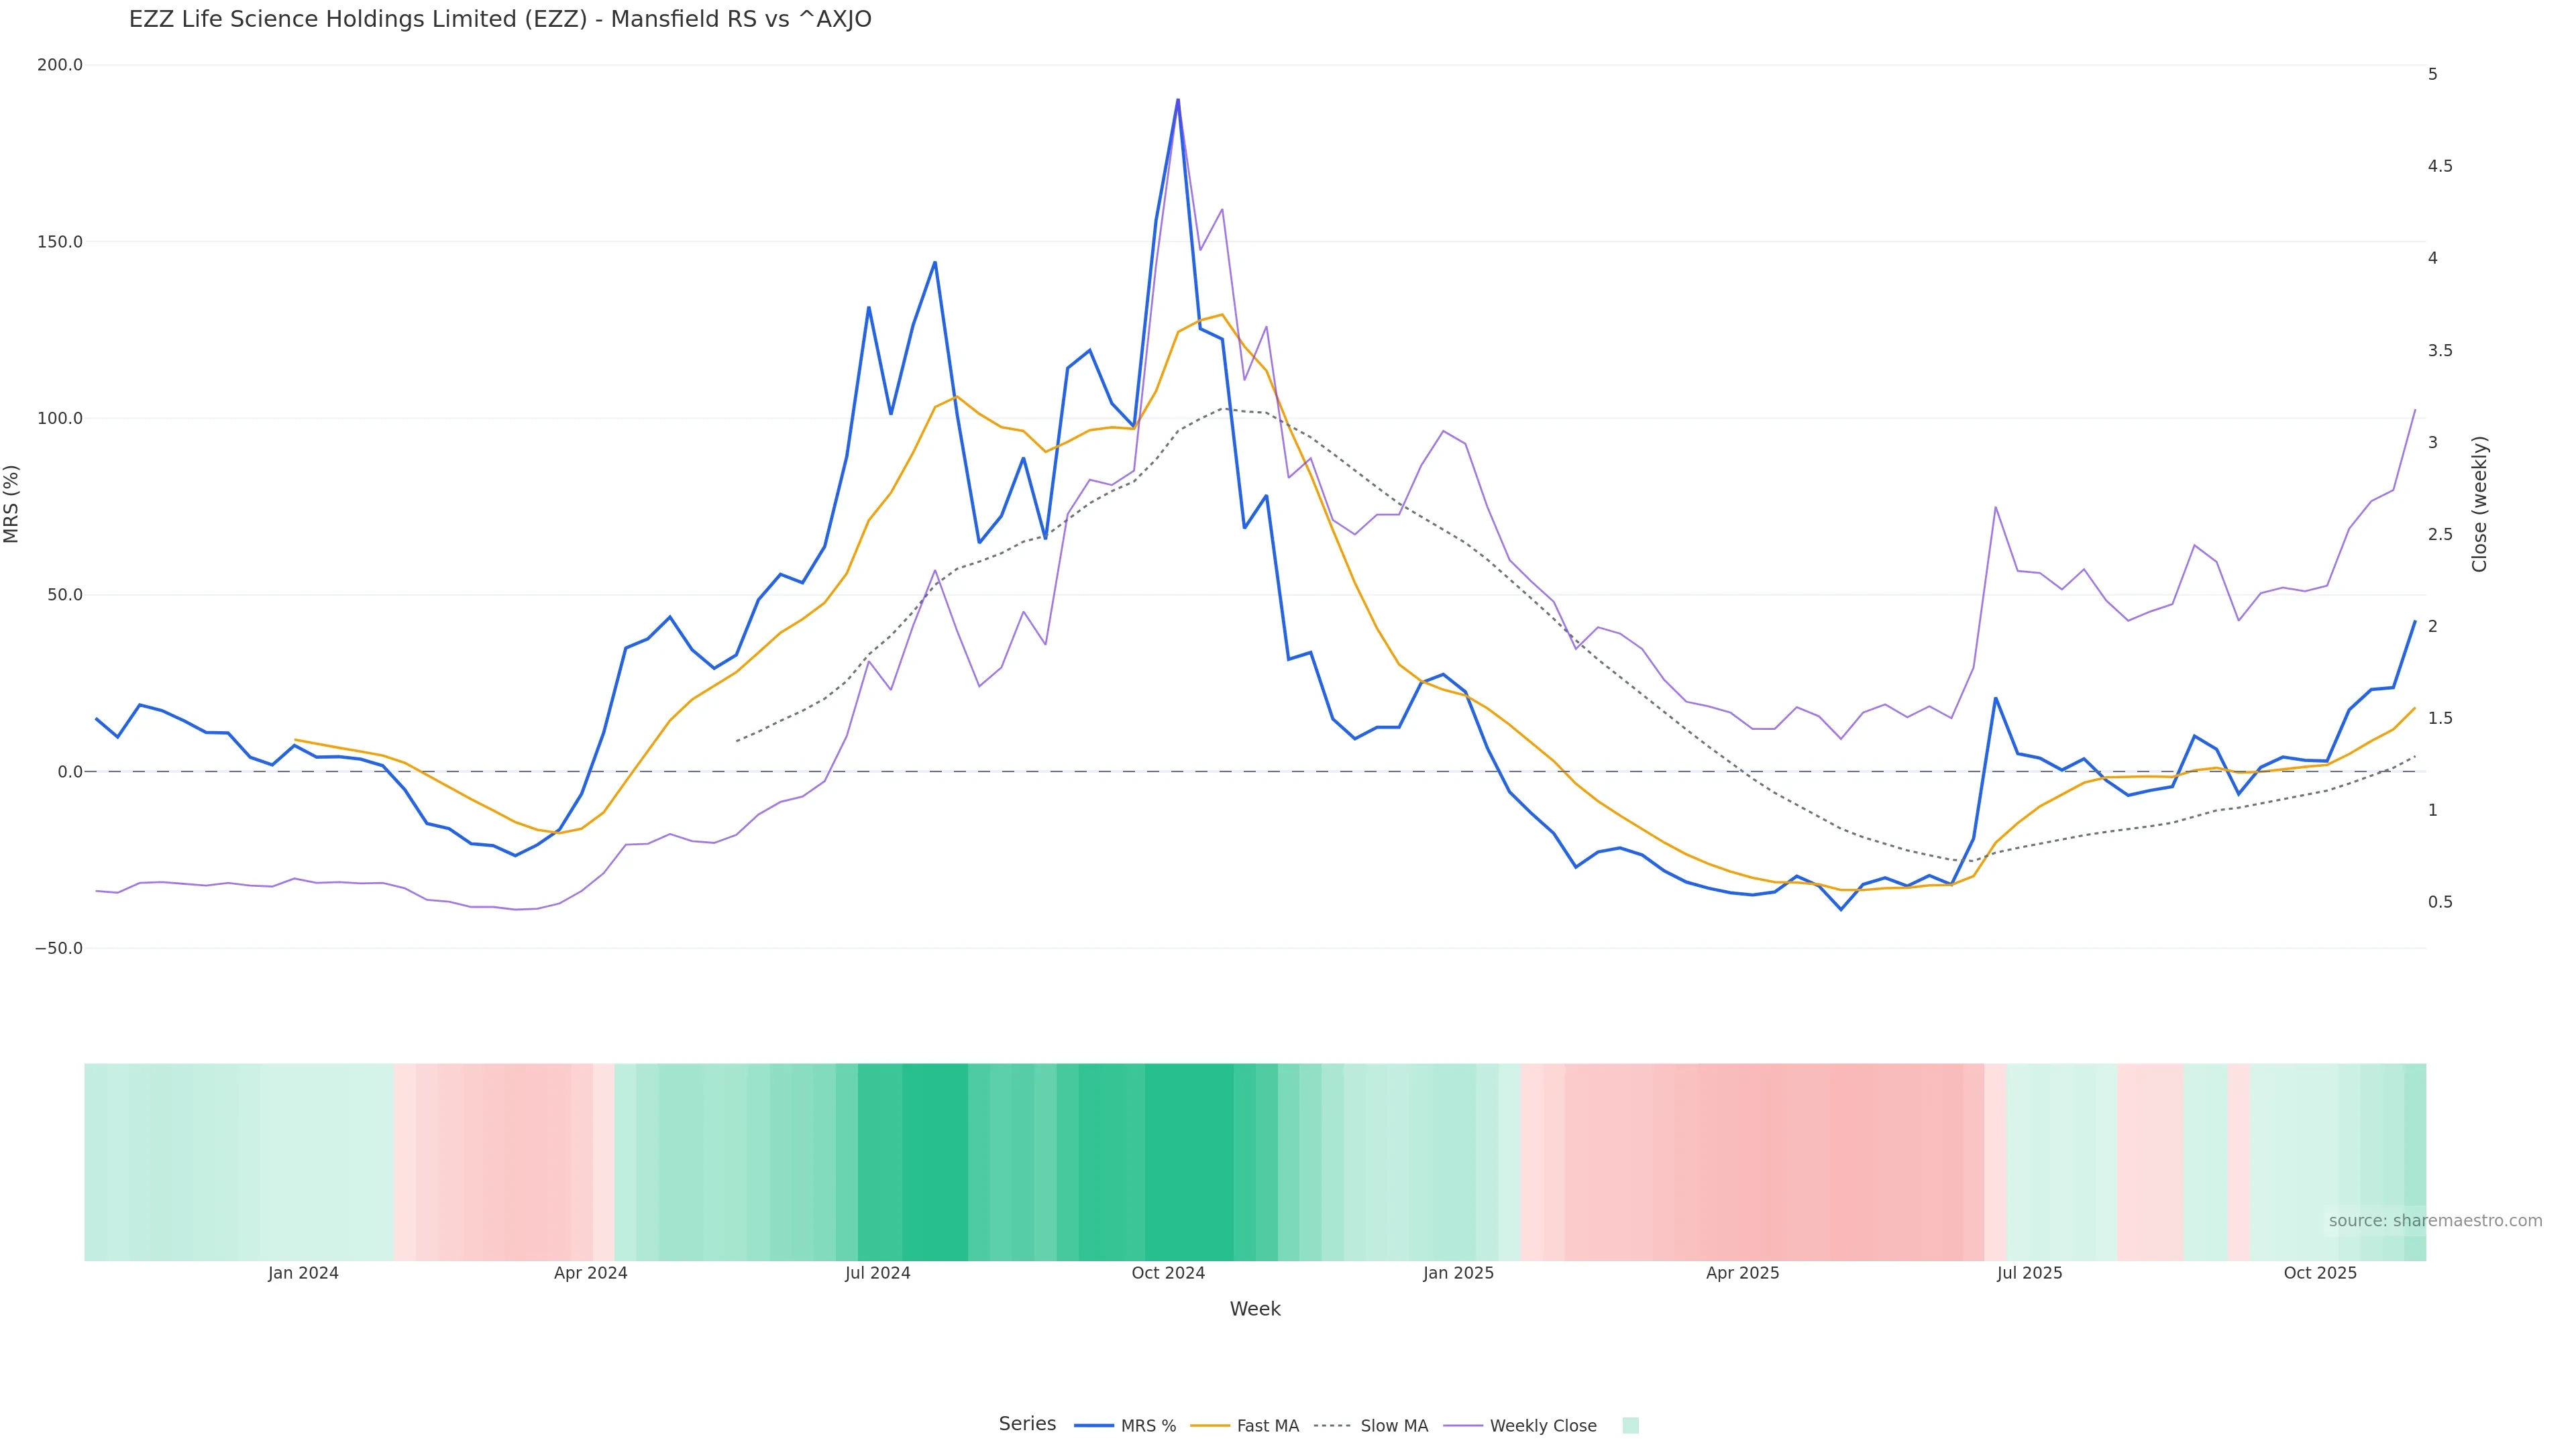Click the Jul 2025 x-axis tick label
The image size is (2576, 1449).
[x=2029, y=1273]
